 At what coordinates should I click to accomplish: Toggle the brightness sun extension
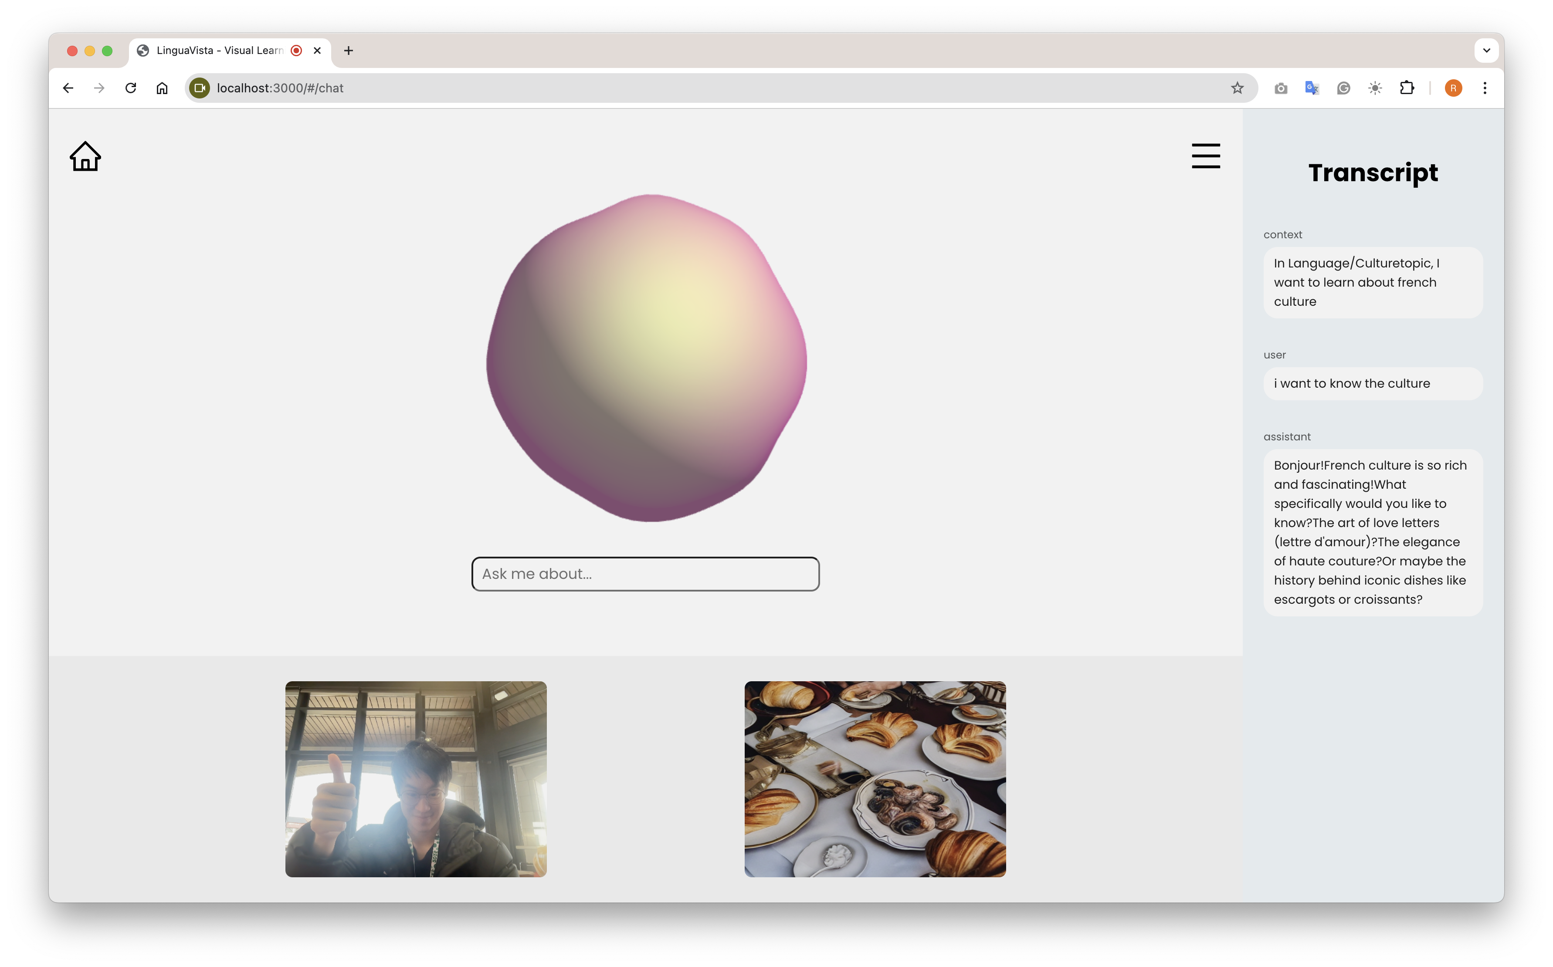coord(1374,88)
